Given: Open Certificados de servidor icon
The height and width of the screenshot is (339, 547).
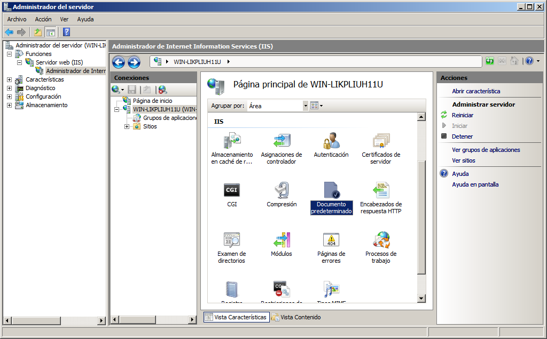Looking at the screenshot, I should pyautogui.click(x=381, y=142).
